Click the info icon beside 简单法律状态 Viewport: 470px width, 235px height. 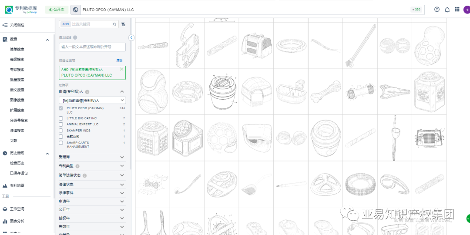click(84, 175)
